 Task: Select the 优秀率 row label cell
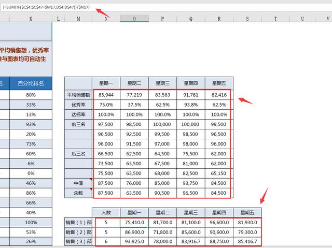click(x=78, y=104)
